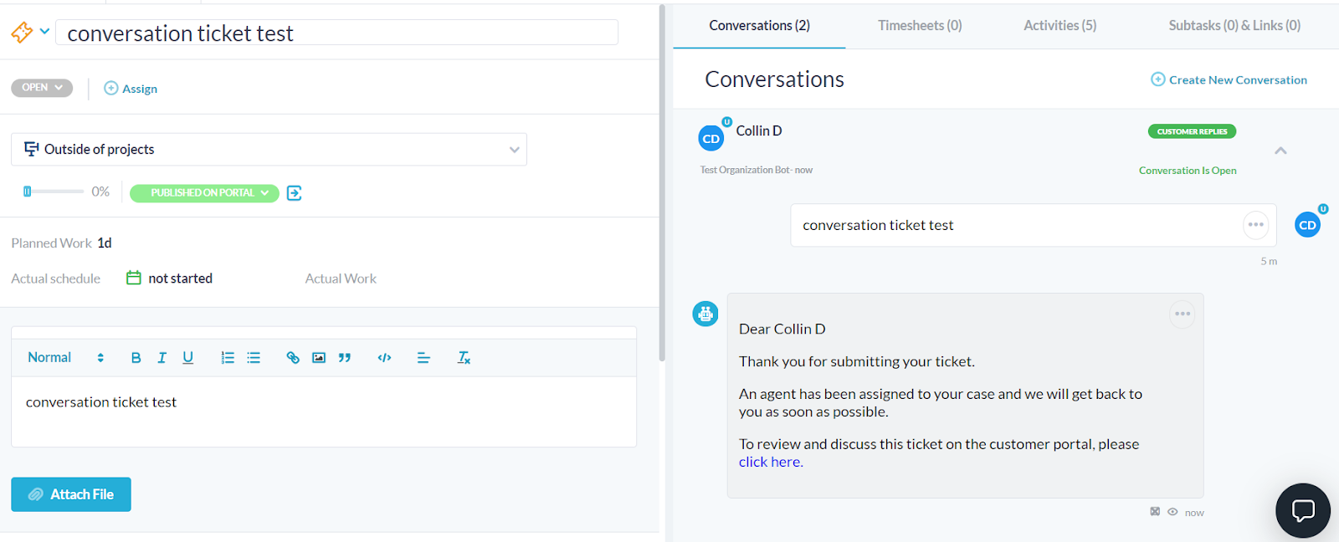Insert a hyperlink in description

pyautogui.click(x=293, y=358)
